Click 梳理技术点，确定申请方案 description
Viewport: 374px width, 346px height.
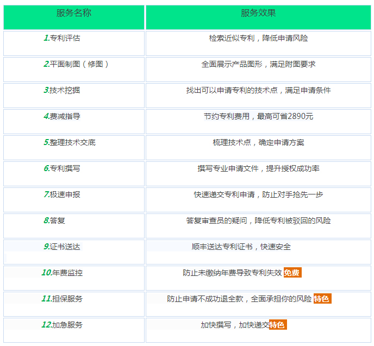click(258, 142)
